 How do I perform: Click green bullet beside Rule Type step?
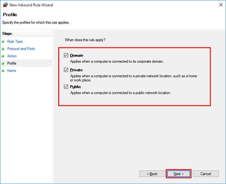click(x=3, y=42)
